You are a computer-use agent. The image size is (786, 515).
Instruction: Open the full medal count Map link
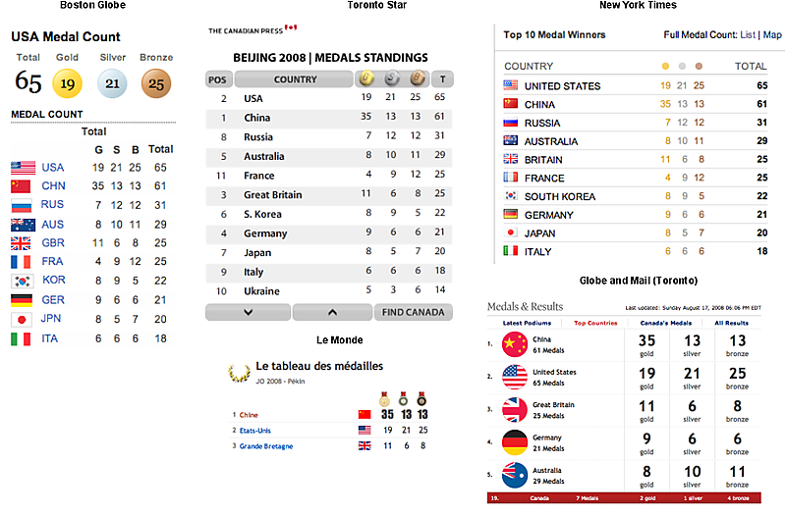772,35
